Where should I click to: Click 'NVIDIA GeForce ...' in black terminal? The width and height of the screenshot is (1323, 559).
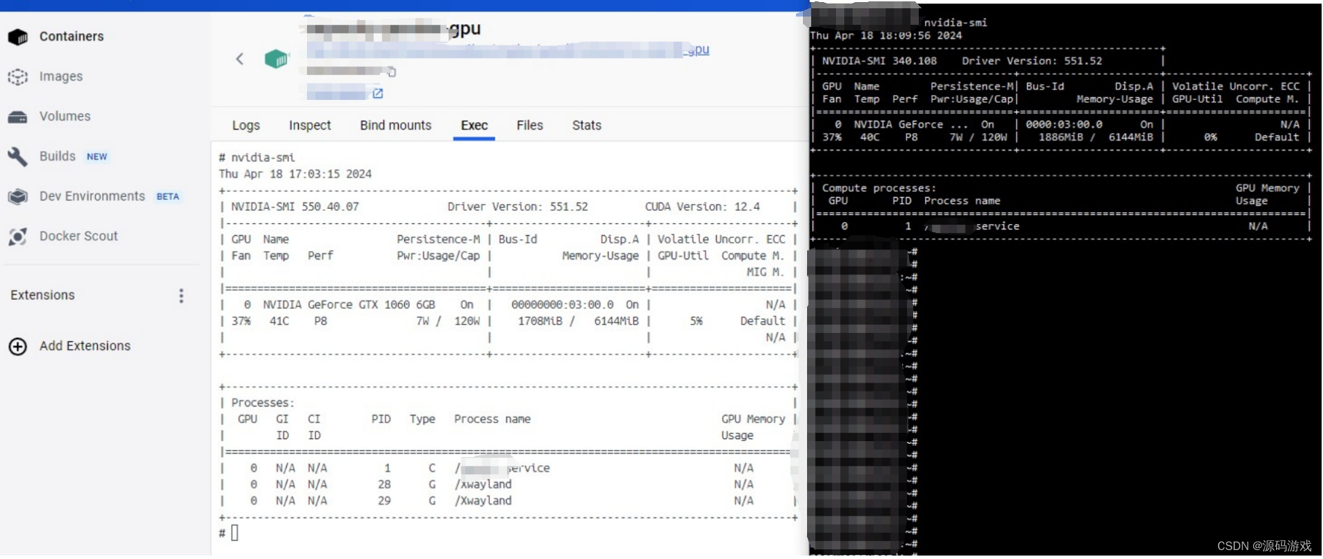[x=911, y=125]
